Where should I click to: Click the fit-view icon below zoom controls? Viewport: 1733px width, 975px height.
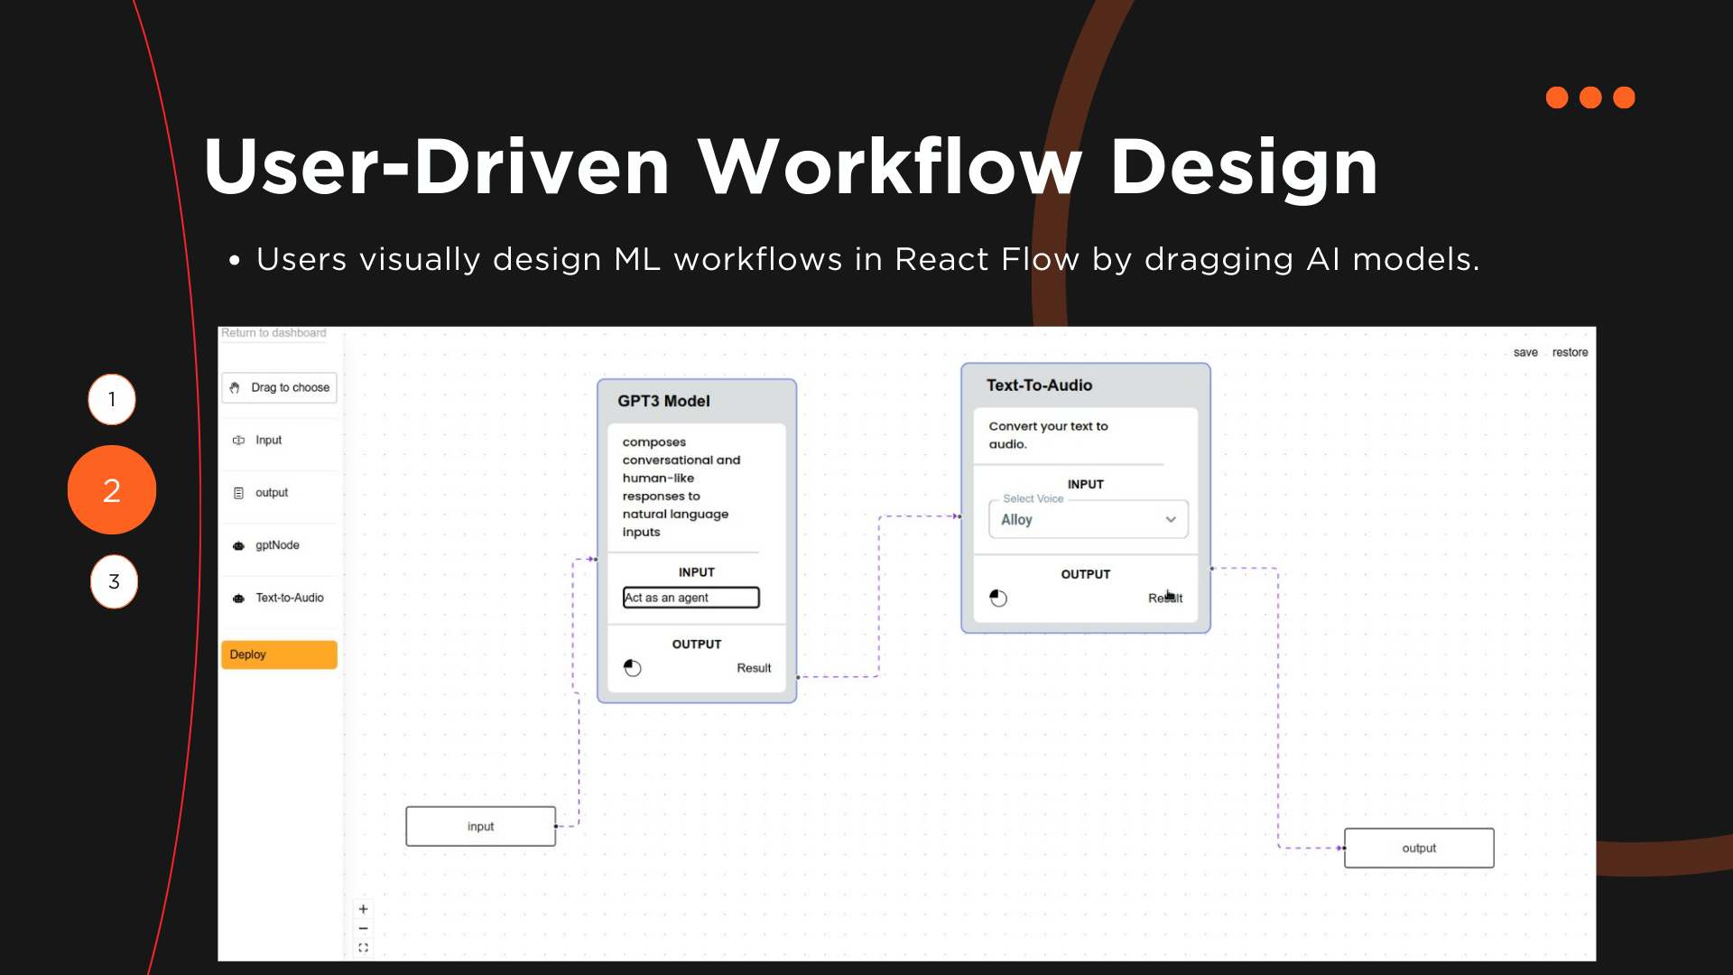tap(364, 947)
